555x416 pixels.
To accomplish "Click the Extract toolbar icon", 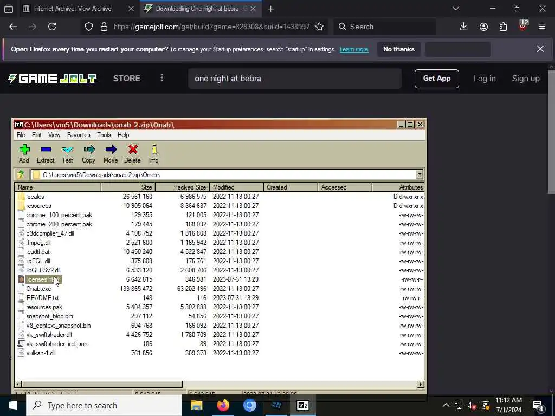I will [46, 153].
